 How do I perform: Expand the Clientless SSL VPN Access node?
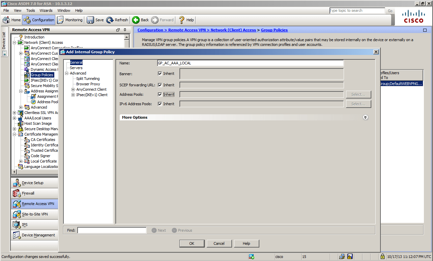coord(15,113)
